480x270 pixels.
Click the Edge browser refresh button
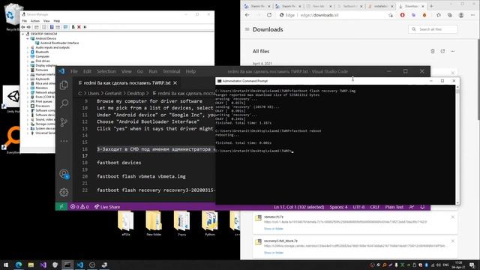click(x=269, y=15)
